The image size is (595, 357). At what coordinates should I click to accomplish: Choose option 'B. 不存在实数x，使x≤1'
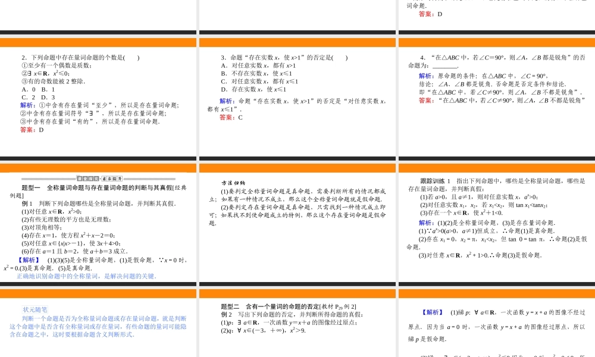(x=256, y=74)
